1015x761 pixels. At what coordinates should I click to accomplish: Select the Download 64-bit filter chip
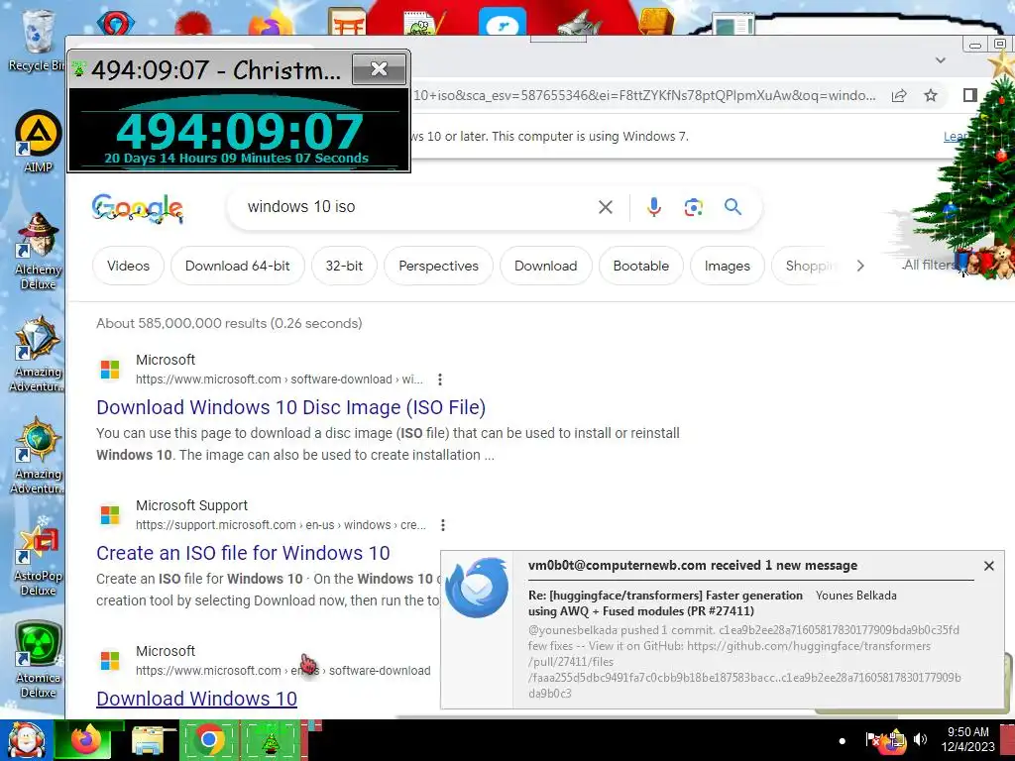point(238,266)
